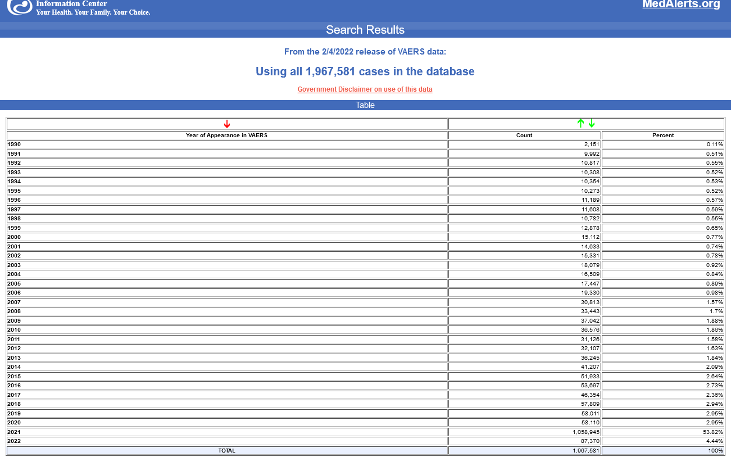
Task: Click percent value 53.82%
Action: 714,432
